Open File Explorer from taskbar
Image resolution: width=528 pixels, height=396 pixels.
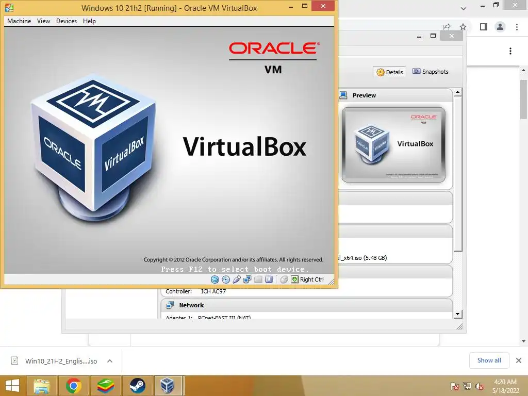42,386
